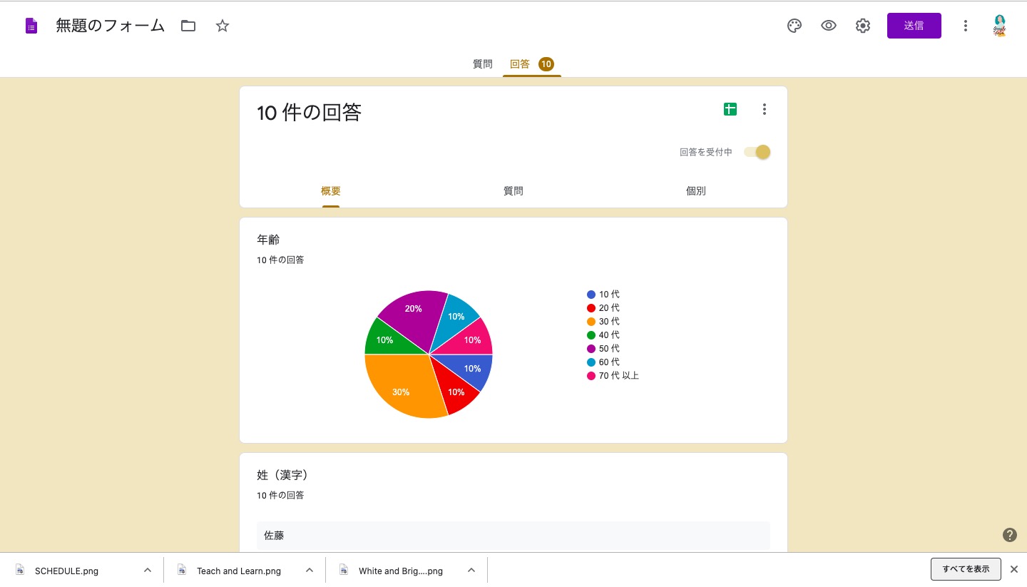Click the 50代 purple legend entry
This screenshot has height=587, width=1027.
tap(603, 349)
